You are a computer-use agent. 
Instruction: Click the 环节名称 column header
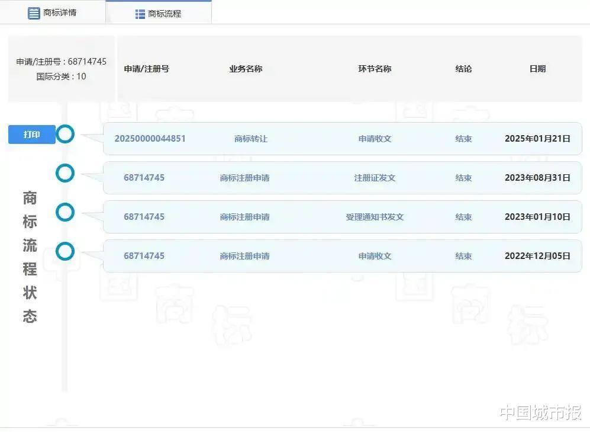pos(375,69)
